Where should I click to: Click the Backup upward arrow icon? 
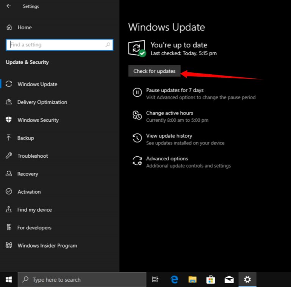click(9, 138)
